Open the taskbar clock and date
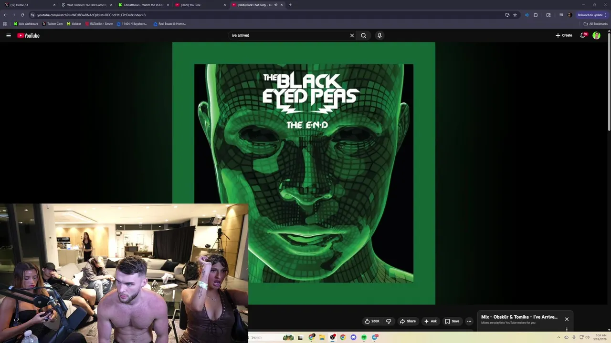 pyautogui.click(x=601, y=337)
